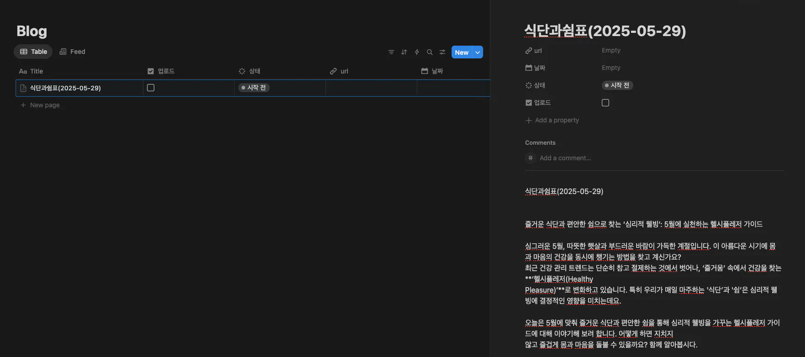Click the sort arrows icon
805x357 pixels.
click(x=404, y=52)
